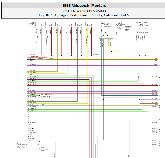Click the junction dot joining the yellow relay wires
Screen dimensions: 165x158
click(x=112, y=51)
